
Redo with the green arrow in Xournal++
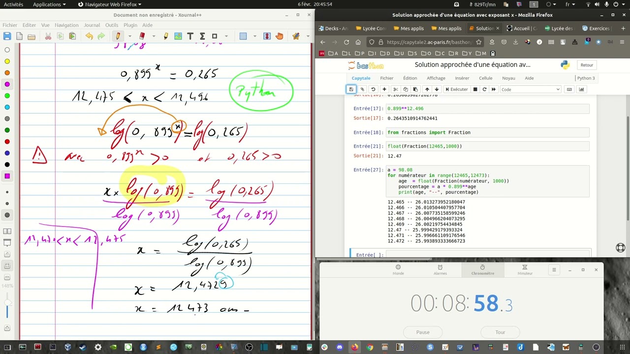tap(101, 36)
